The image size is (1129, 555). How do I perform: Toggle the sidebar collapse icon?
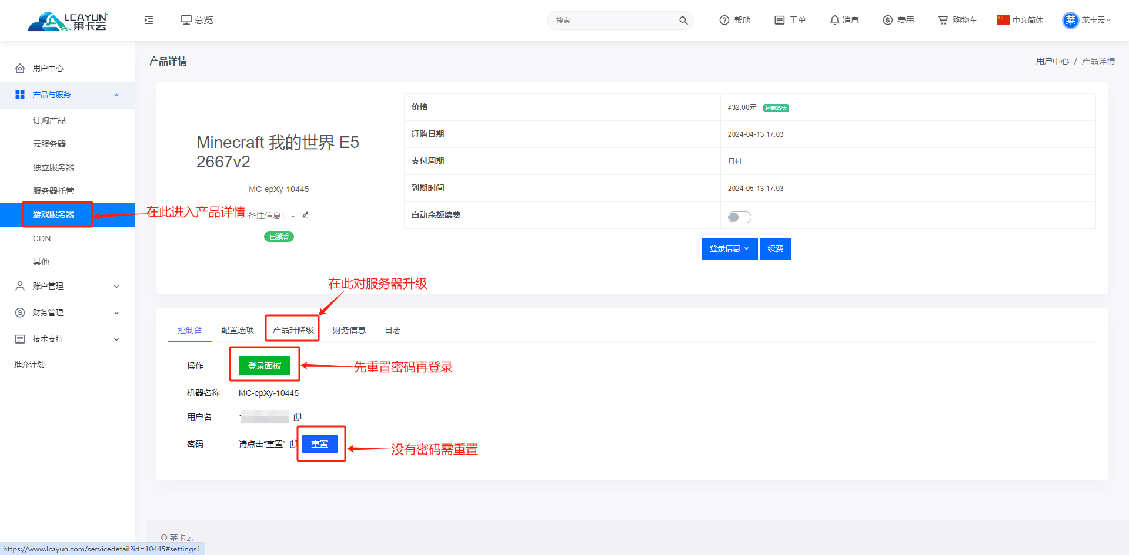tap(149, 20)
